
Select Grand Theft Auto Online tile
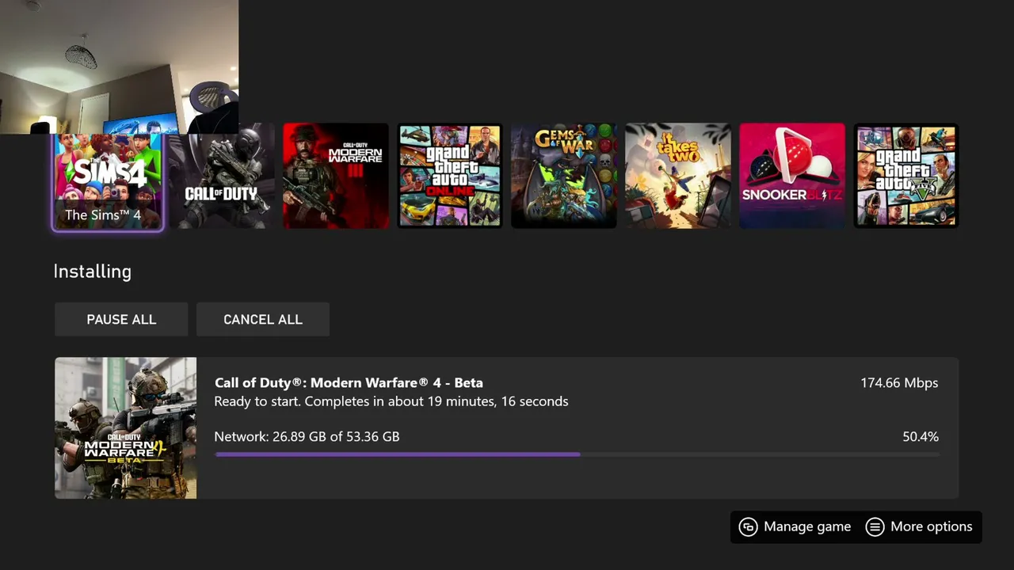[x=450, y=176]
